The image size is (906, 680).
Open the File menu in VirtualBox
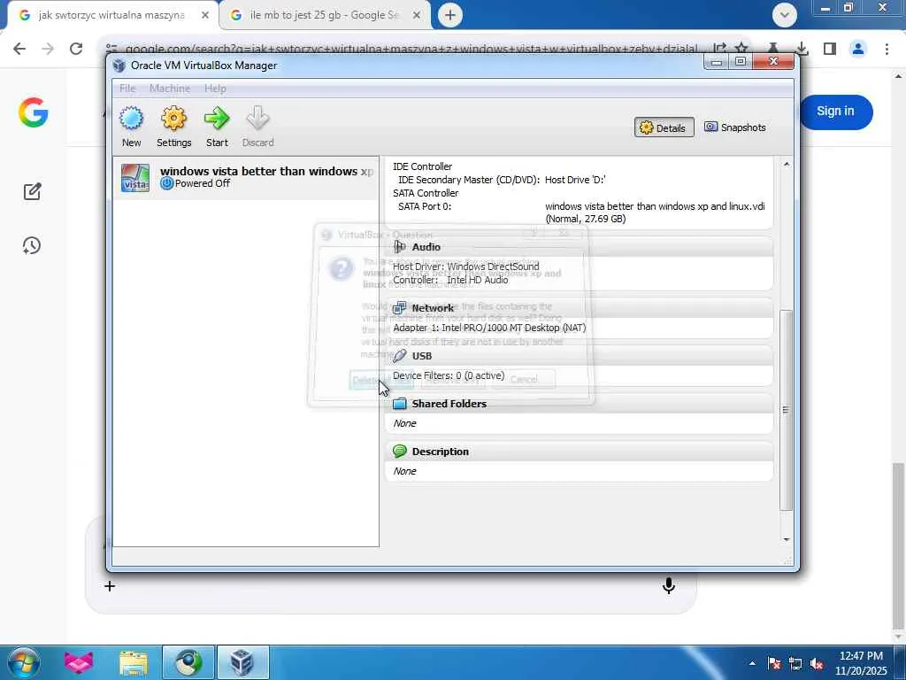[x=127, y=89]
